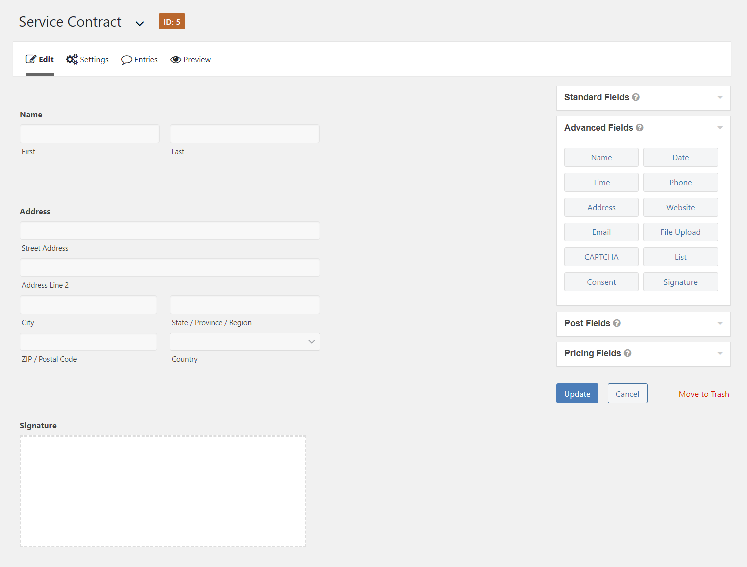Click the Edit pencil icon

(31, 59)
